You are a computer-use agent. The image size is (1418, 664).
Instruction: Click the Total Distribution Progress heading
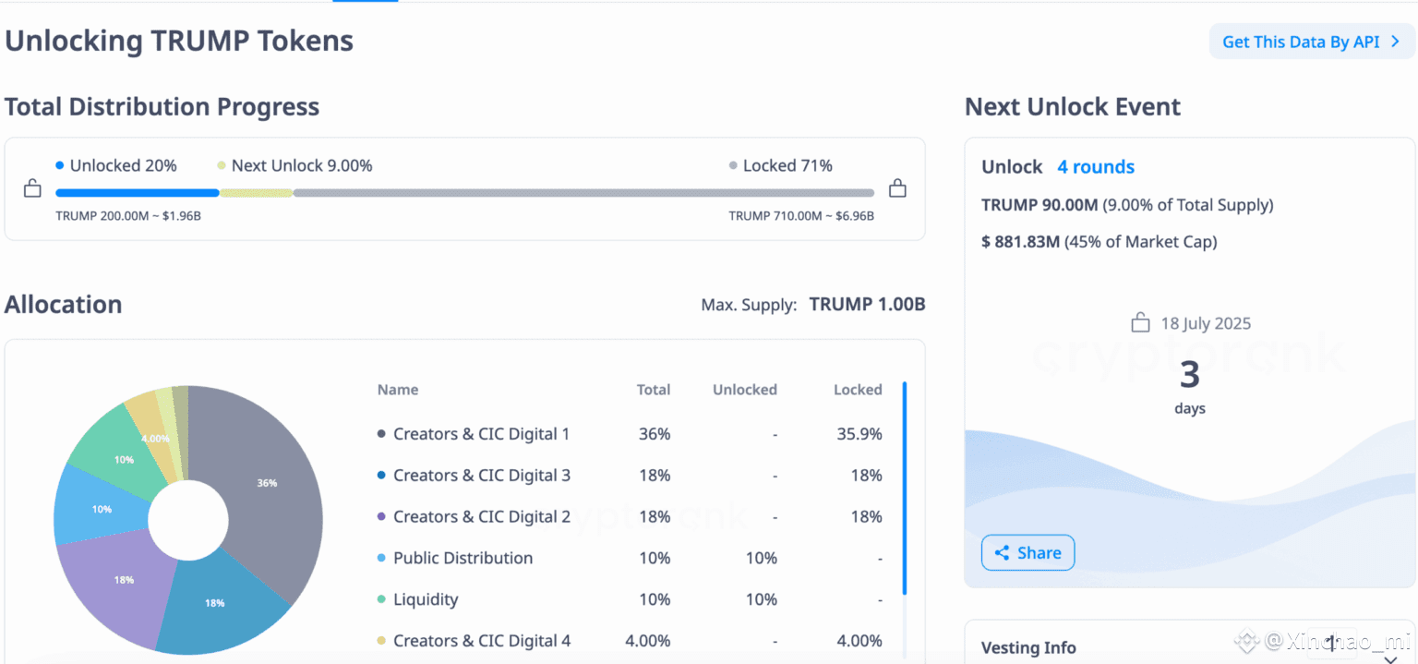162,107
